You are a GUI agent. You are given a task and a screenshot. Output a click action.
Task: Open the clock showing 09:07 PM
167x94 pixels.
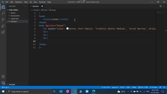coord(155,91)
